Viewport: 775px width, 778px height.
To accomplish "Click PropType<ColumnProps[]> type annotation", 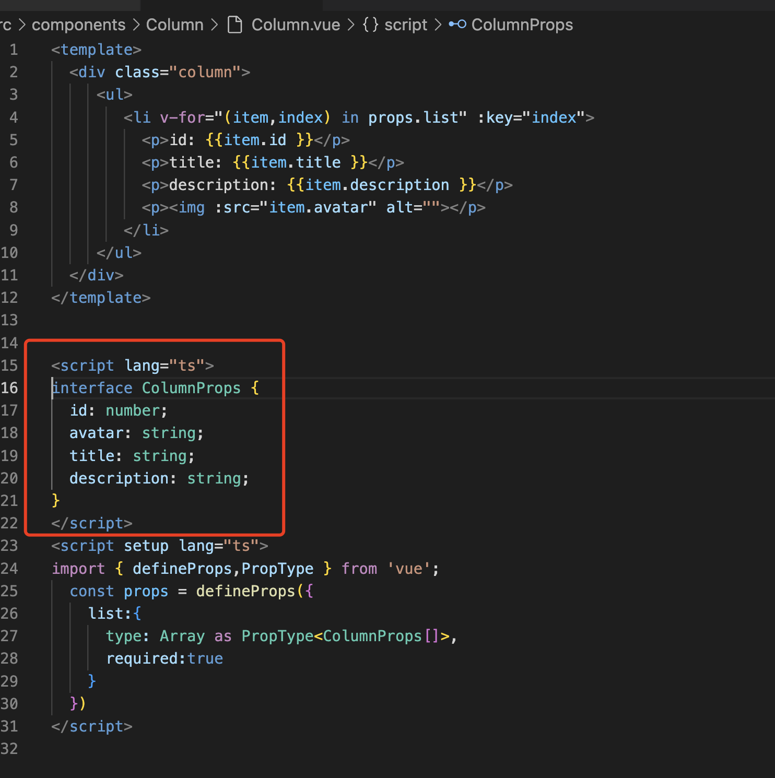I will [x=345, y=636].
